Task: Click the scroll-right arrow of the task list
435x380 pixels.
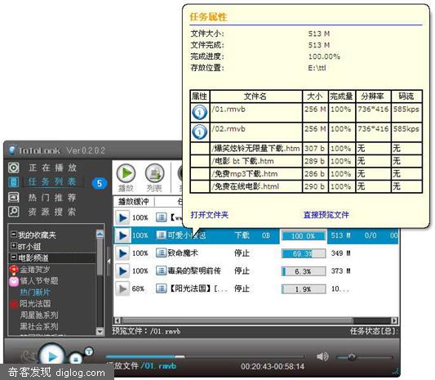Action: [394, 320]
